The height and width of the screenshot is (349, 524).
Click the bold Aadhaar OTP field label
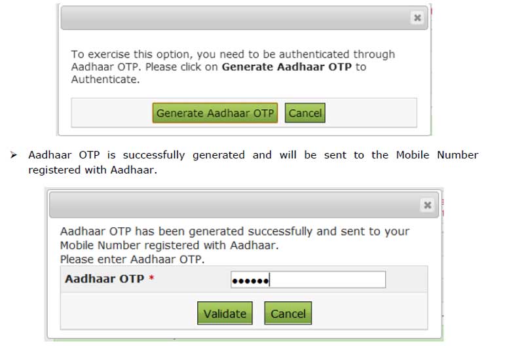tap(104, 279)
